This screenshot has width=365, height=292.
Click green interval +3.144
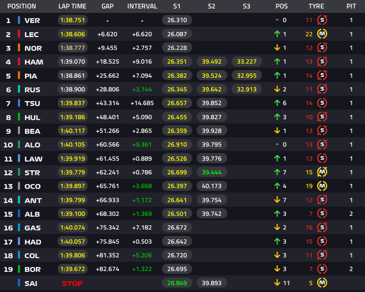(142, 89)
